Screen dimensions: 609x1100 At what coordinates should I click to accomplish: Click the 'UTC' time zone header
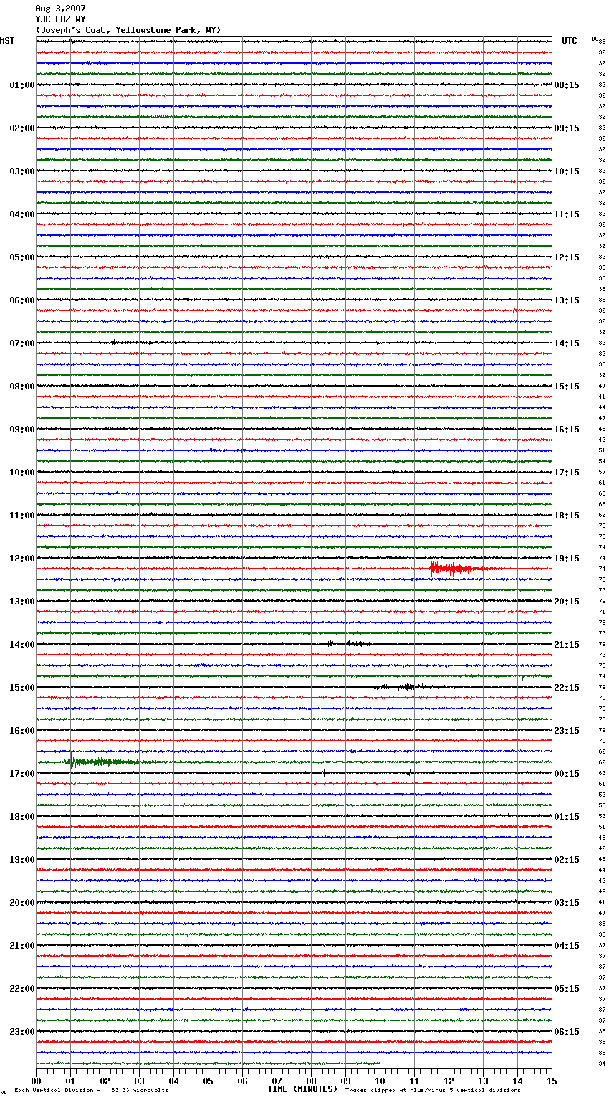(x=569, y=41)
